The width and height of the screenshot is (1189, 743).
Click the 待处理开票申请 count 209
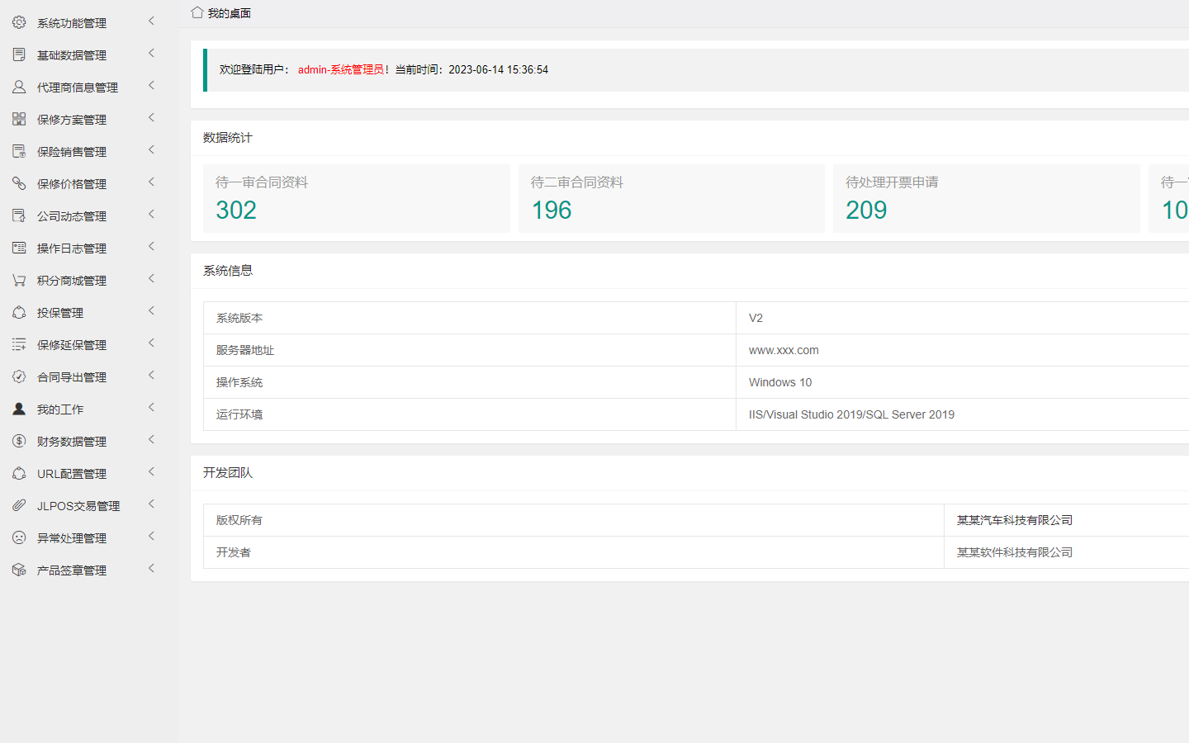866,211
